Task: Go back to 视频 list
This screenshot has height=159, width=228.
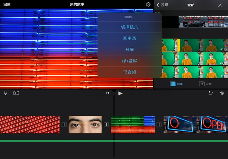Action: (x=162, y=5)
